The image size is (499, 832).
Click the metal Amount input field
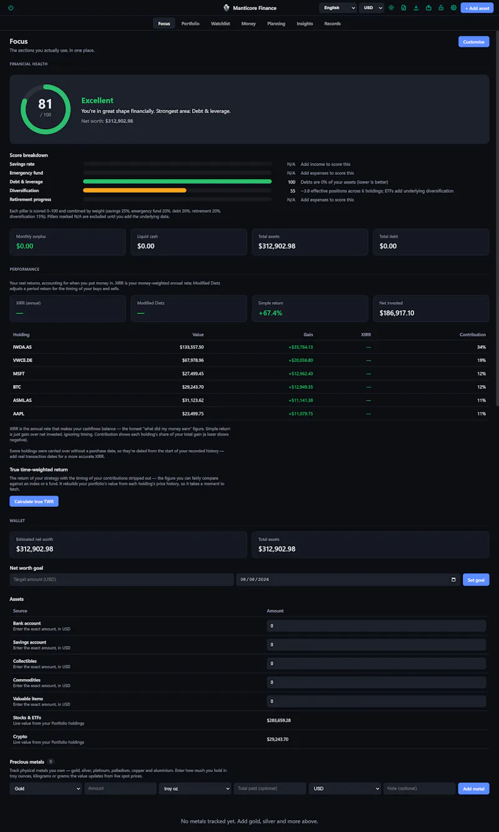point(120,788)
